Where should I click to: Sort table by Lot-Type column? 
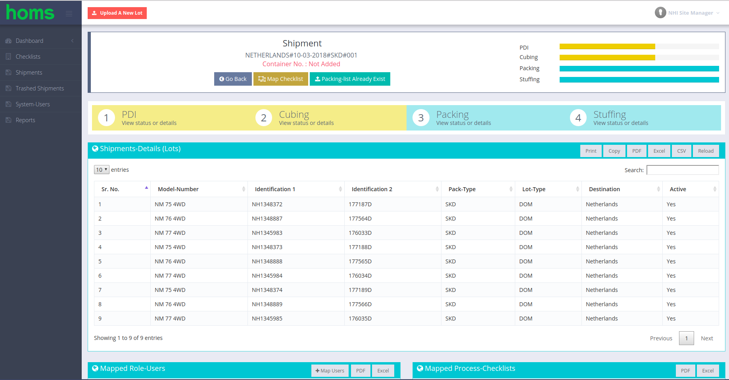tap(548, 189)
